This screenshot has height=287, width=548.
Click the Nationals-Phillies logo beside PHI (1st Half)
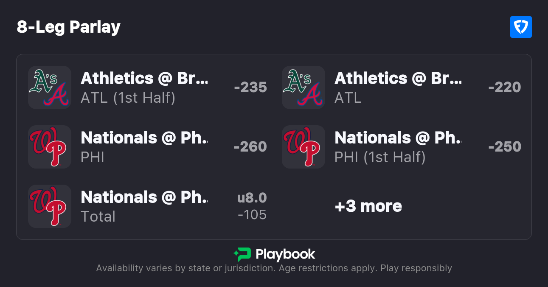tap(303, 147)
